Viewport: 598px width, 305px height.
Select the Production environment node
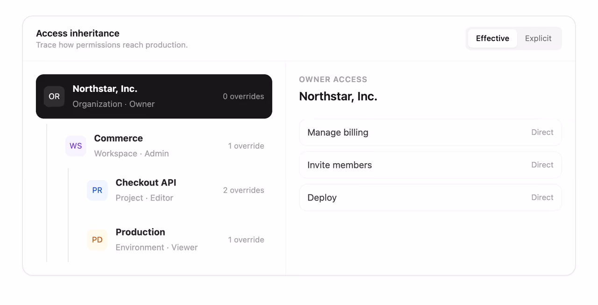point(176,240)
